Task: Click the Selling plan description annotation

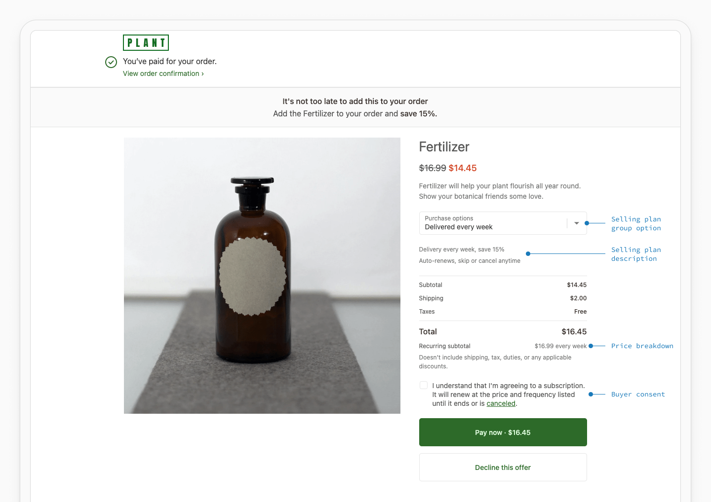Action: pyautogui.click(x=636, y=254)
